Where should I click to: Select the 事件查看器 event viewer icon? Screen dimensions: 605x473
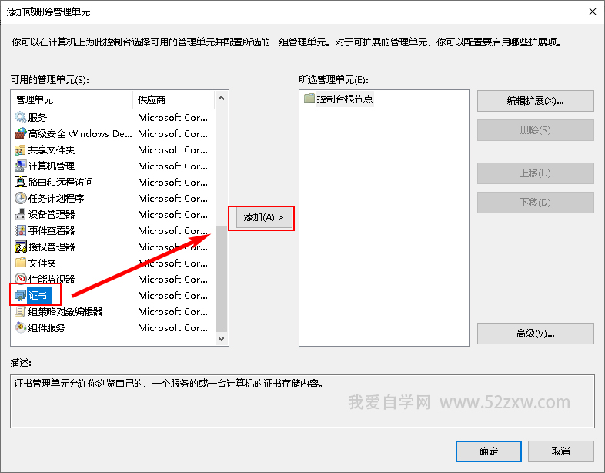(21, 230)
